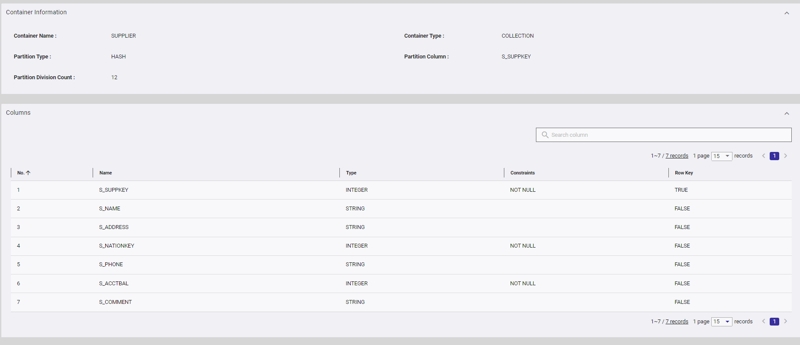The height and width of the screenshot is (345, 800).
Task: Click the search magnifier icon
Action: point(545,135)
